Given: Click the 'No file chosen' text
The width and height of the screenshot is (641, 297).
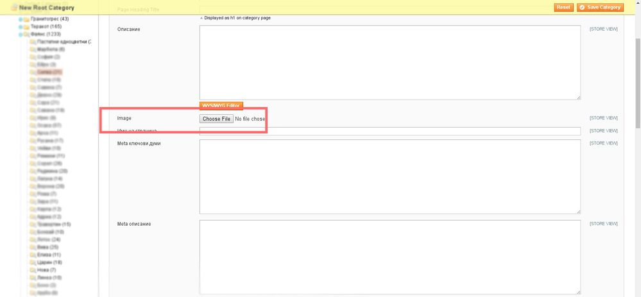Looking at the screenshot, I should click(250, 119).
